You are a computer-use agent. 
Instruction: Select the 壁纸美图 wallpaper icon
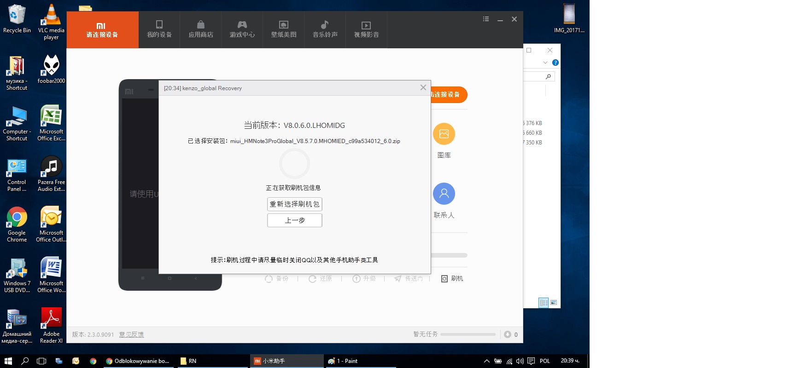click(x=283, y=29)
